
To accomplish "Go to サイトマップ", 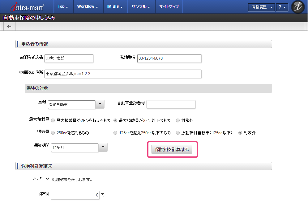I will pos(169,6).
